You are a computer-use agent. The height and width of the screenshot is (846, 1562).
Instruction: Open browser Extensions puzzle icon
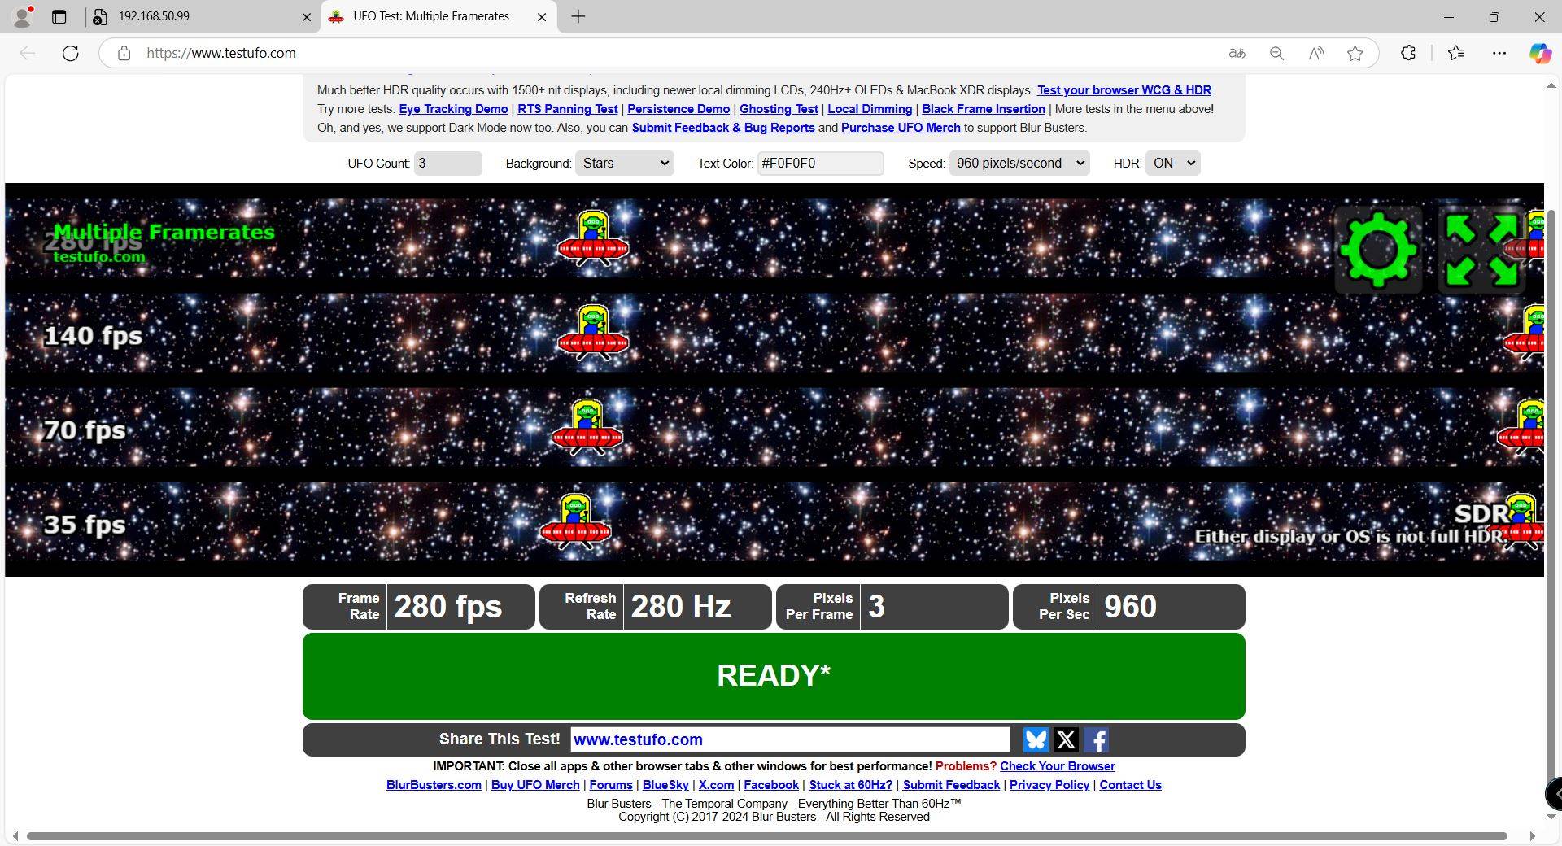(x=1408, y=53)
